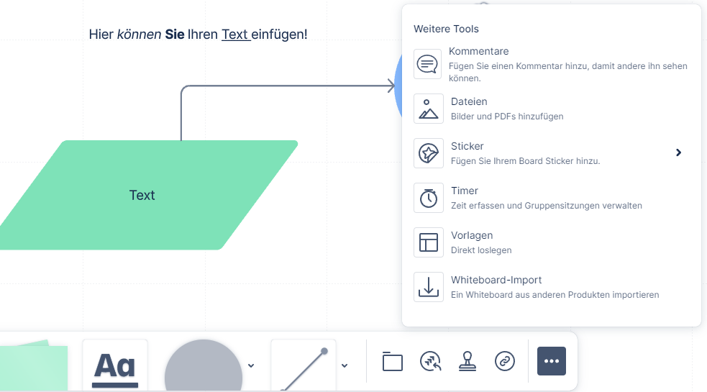Choose the circle shape tool
The width and height of the screenshot is (707, 392).
tap(204, 366)
